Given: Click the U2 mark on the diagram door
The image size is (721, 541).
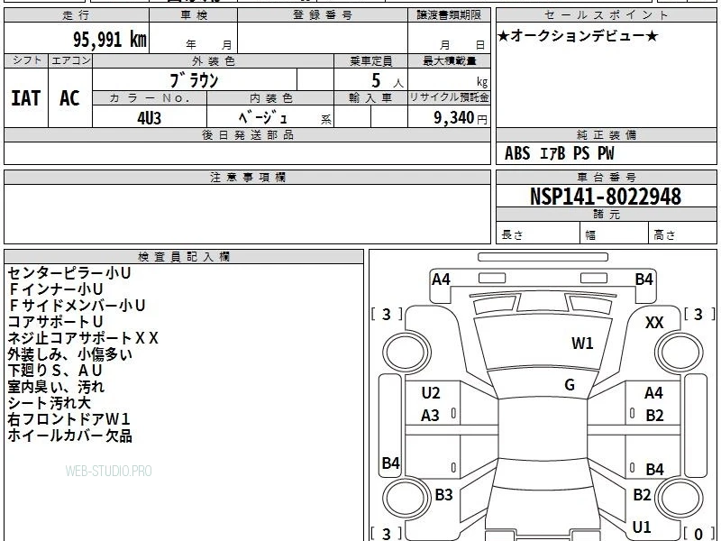Looking at the screenshot, I should (431, 393).
